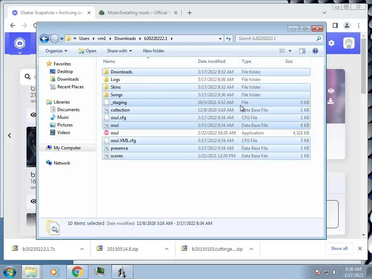The image size is (372, 279).
Task: Click the vm1 breadcrumb segment
Action: [102, 39]
